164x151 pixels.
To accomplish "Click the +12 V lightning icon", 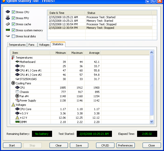I will coord(17,118).
